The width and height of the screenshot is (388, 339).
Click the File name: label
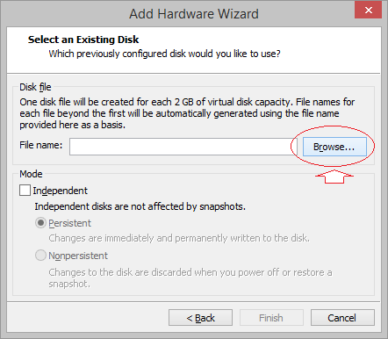[41, 145]
